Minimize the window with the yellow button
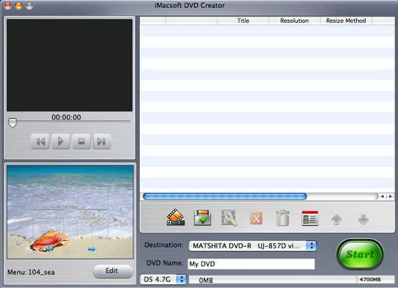Screen dimensions: 398x288 pyautogui.click(x=19, y=5)
